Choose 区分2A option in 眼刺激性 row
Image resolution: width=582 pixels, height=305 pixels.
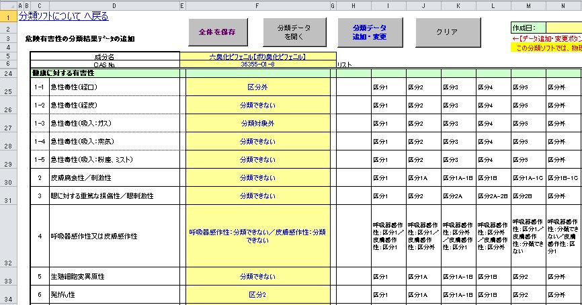point(460,196)
